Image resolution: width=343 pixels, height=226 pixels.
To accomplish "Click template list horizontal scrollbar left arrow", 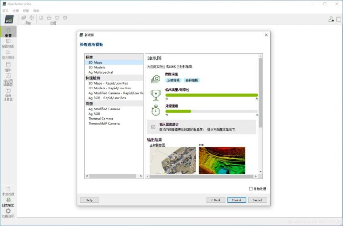I will (x=87, y=176).
